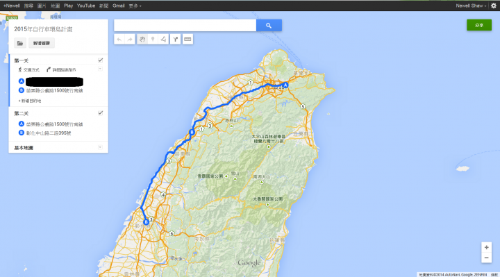Open Play in the Google bar
The width and height of the screenshot is (500, 277).
click(x=68, y=6)
